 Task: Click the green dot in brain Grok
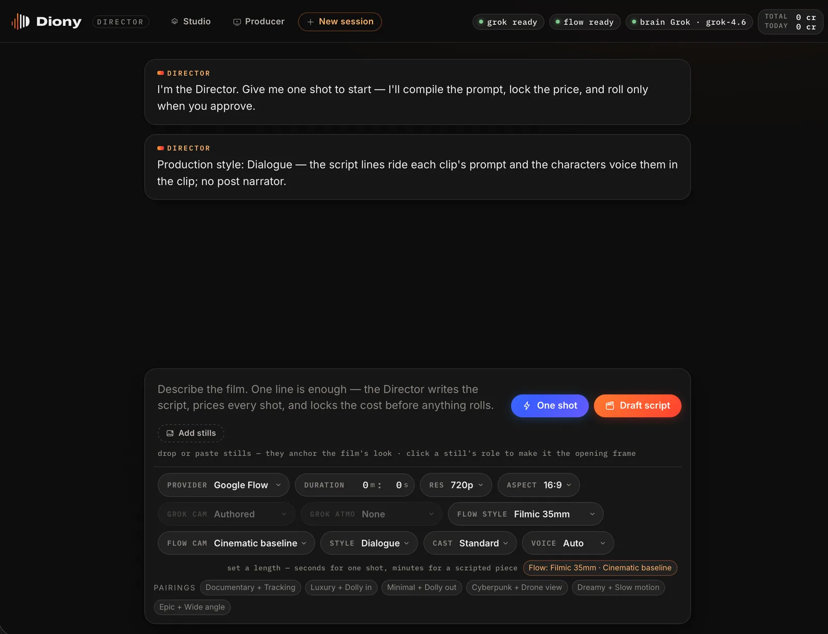coord(634,22)
